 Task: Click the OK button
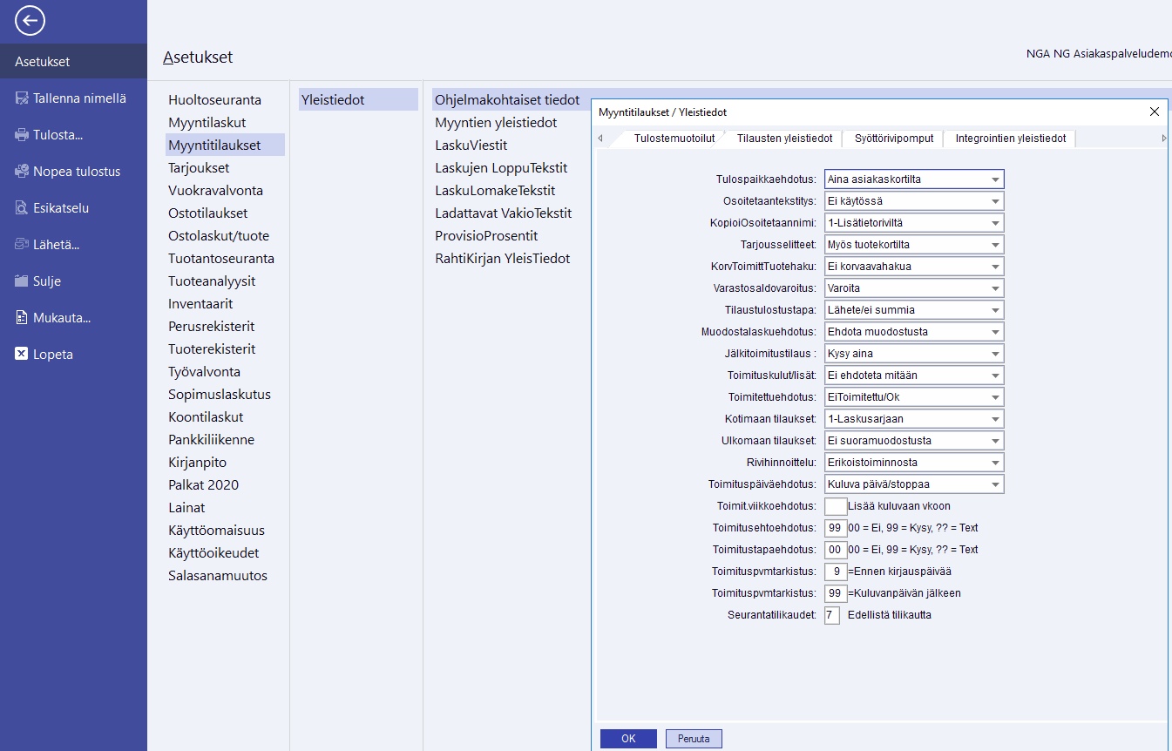click(x=628, y=739)
